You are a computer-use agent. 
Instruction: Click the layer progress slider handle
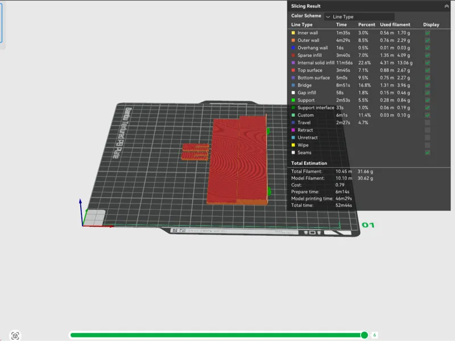point(364,335)
